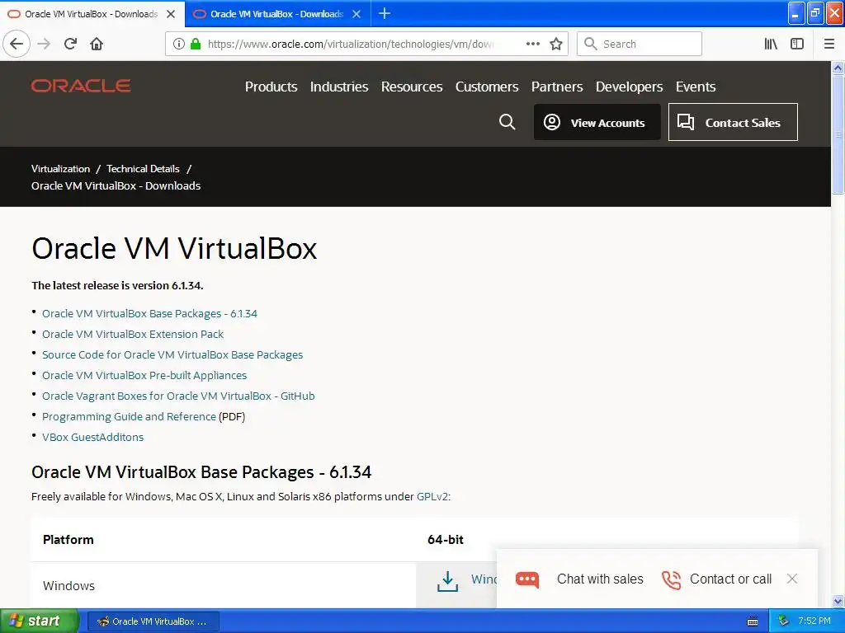
Task: Click the forward navigation arrow
Action: point(44,44)
